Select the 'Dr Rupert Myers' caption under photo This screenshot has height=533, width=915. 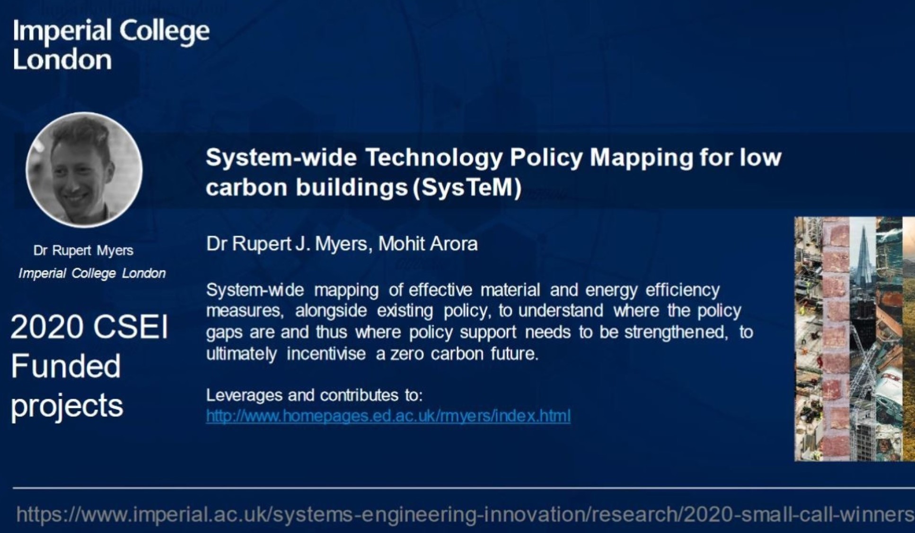pos(83,250)
